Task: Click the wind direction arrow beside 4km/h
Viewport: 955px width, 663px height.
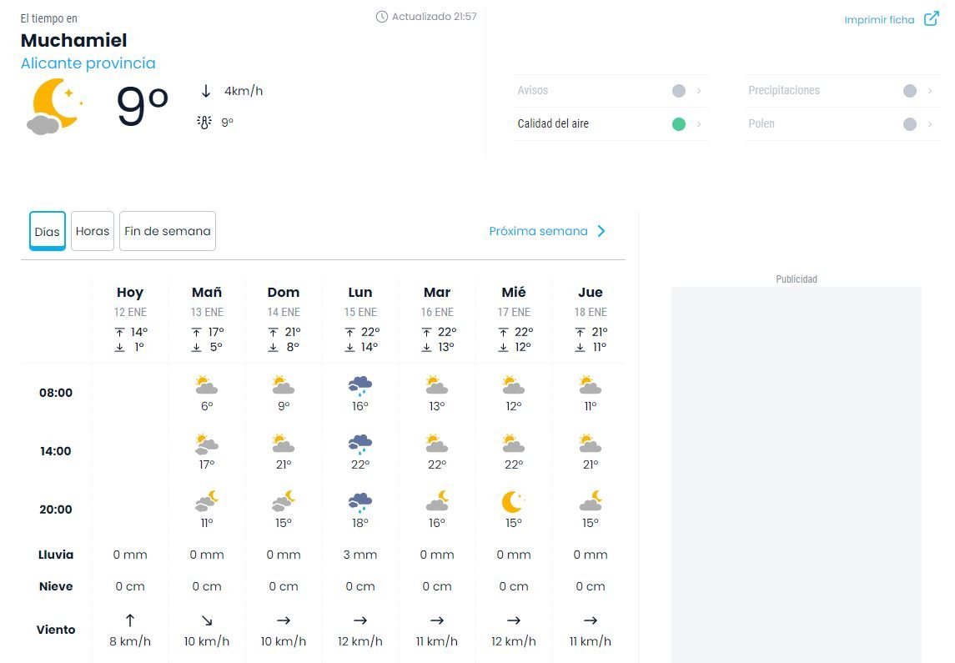Action: pos(206,91)
